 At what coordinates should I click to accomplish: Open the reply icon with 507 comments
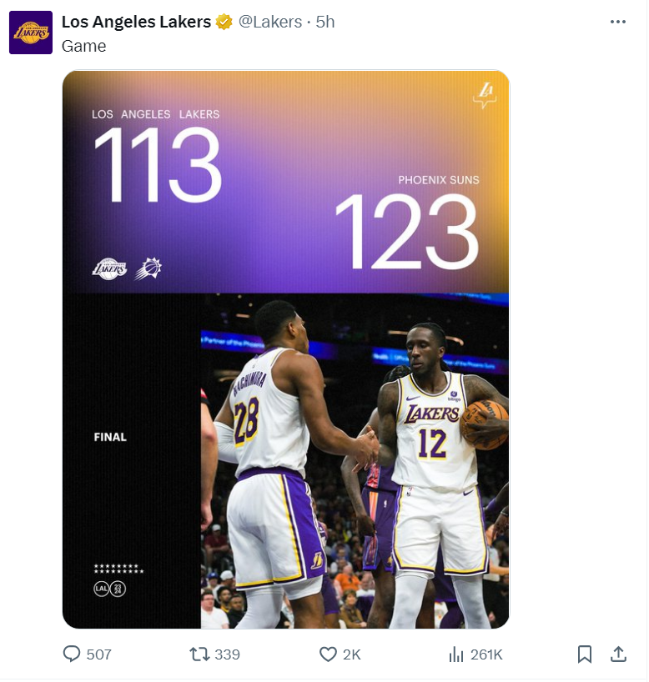coord(72,654)
